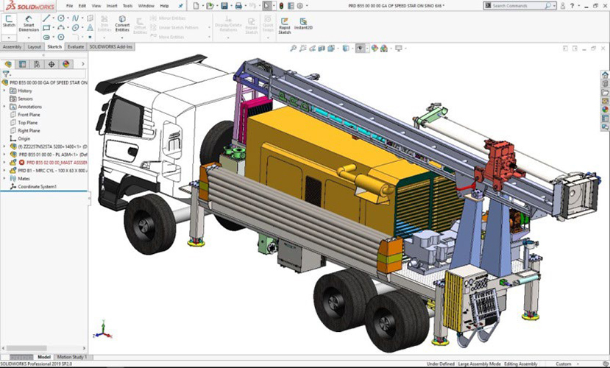Image resolution: width=610 pixels, height=368 pixels.
Task: Click the tree filter funnel icon
Action: 5,74
